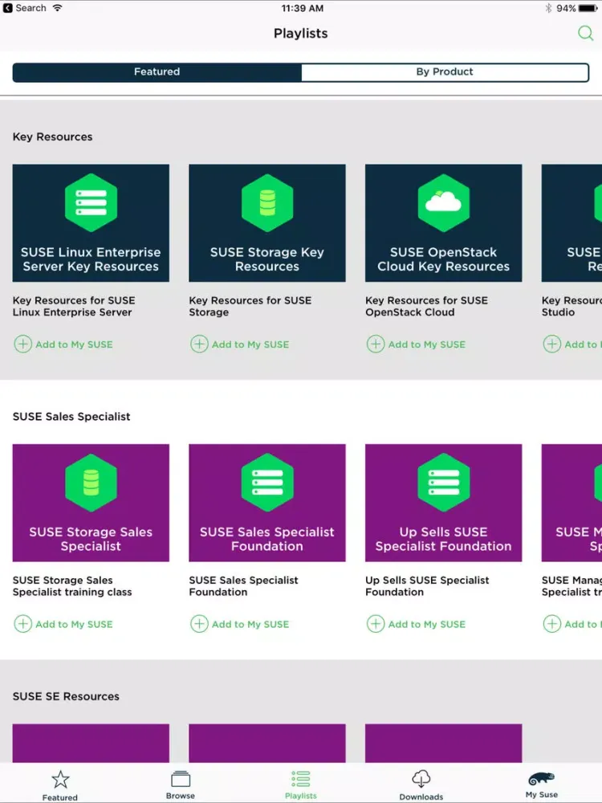
Task: Add SUSE Linux Enterprise Server resources to My SUSE
Action: (63, 344)
